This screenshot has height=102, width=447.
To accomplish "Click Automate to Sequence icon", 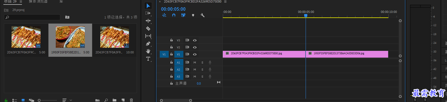I will [x=97, y=100].
